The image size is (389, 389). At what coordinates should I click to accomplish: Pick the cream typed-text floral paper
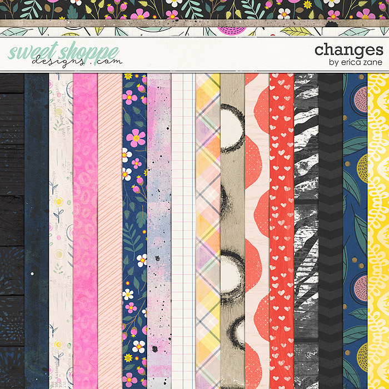tap(61, 231)
